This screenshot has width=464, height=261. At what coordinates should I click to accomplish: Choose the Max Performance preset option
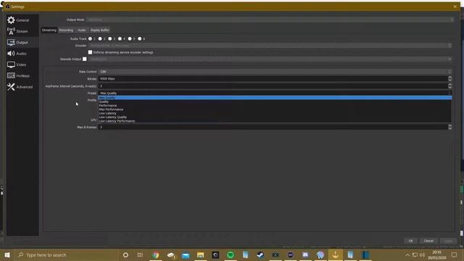pos(275,109)
